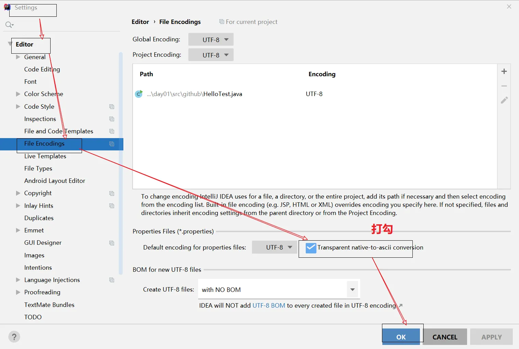Click the pencil edit icon
The height and width of the screenshot is (349, 519).
point(504,100)
